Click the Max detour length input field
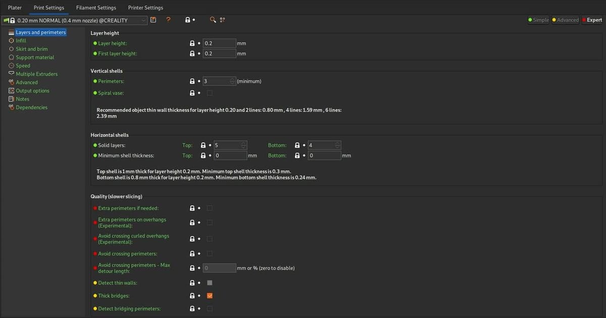This screenshot has height=318, width=606. coord(219,268)
